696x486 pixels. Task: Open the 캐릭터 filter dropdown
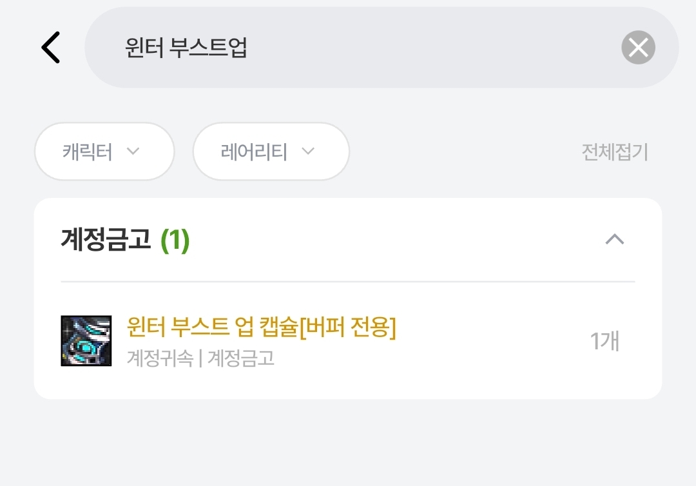pos(104,151)
